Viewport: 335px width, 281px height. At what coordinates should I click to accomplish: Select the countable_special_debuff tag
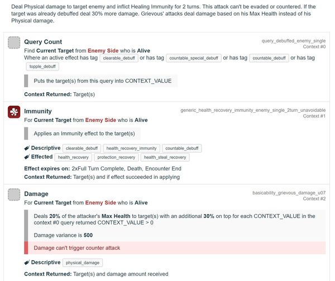pos(194,58)
